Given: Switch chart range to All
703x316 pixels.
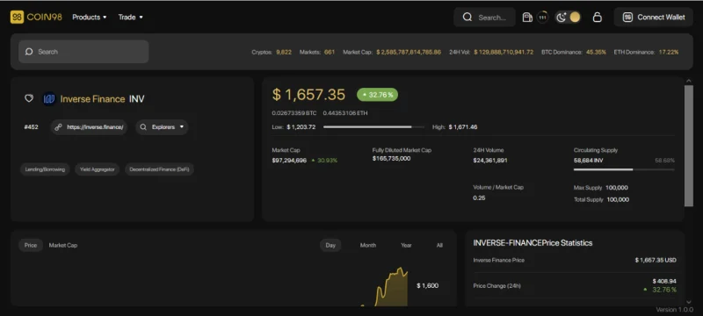Looking at the screenshot, I should (439, 245).
